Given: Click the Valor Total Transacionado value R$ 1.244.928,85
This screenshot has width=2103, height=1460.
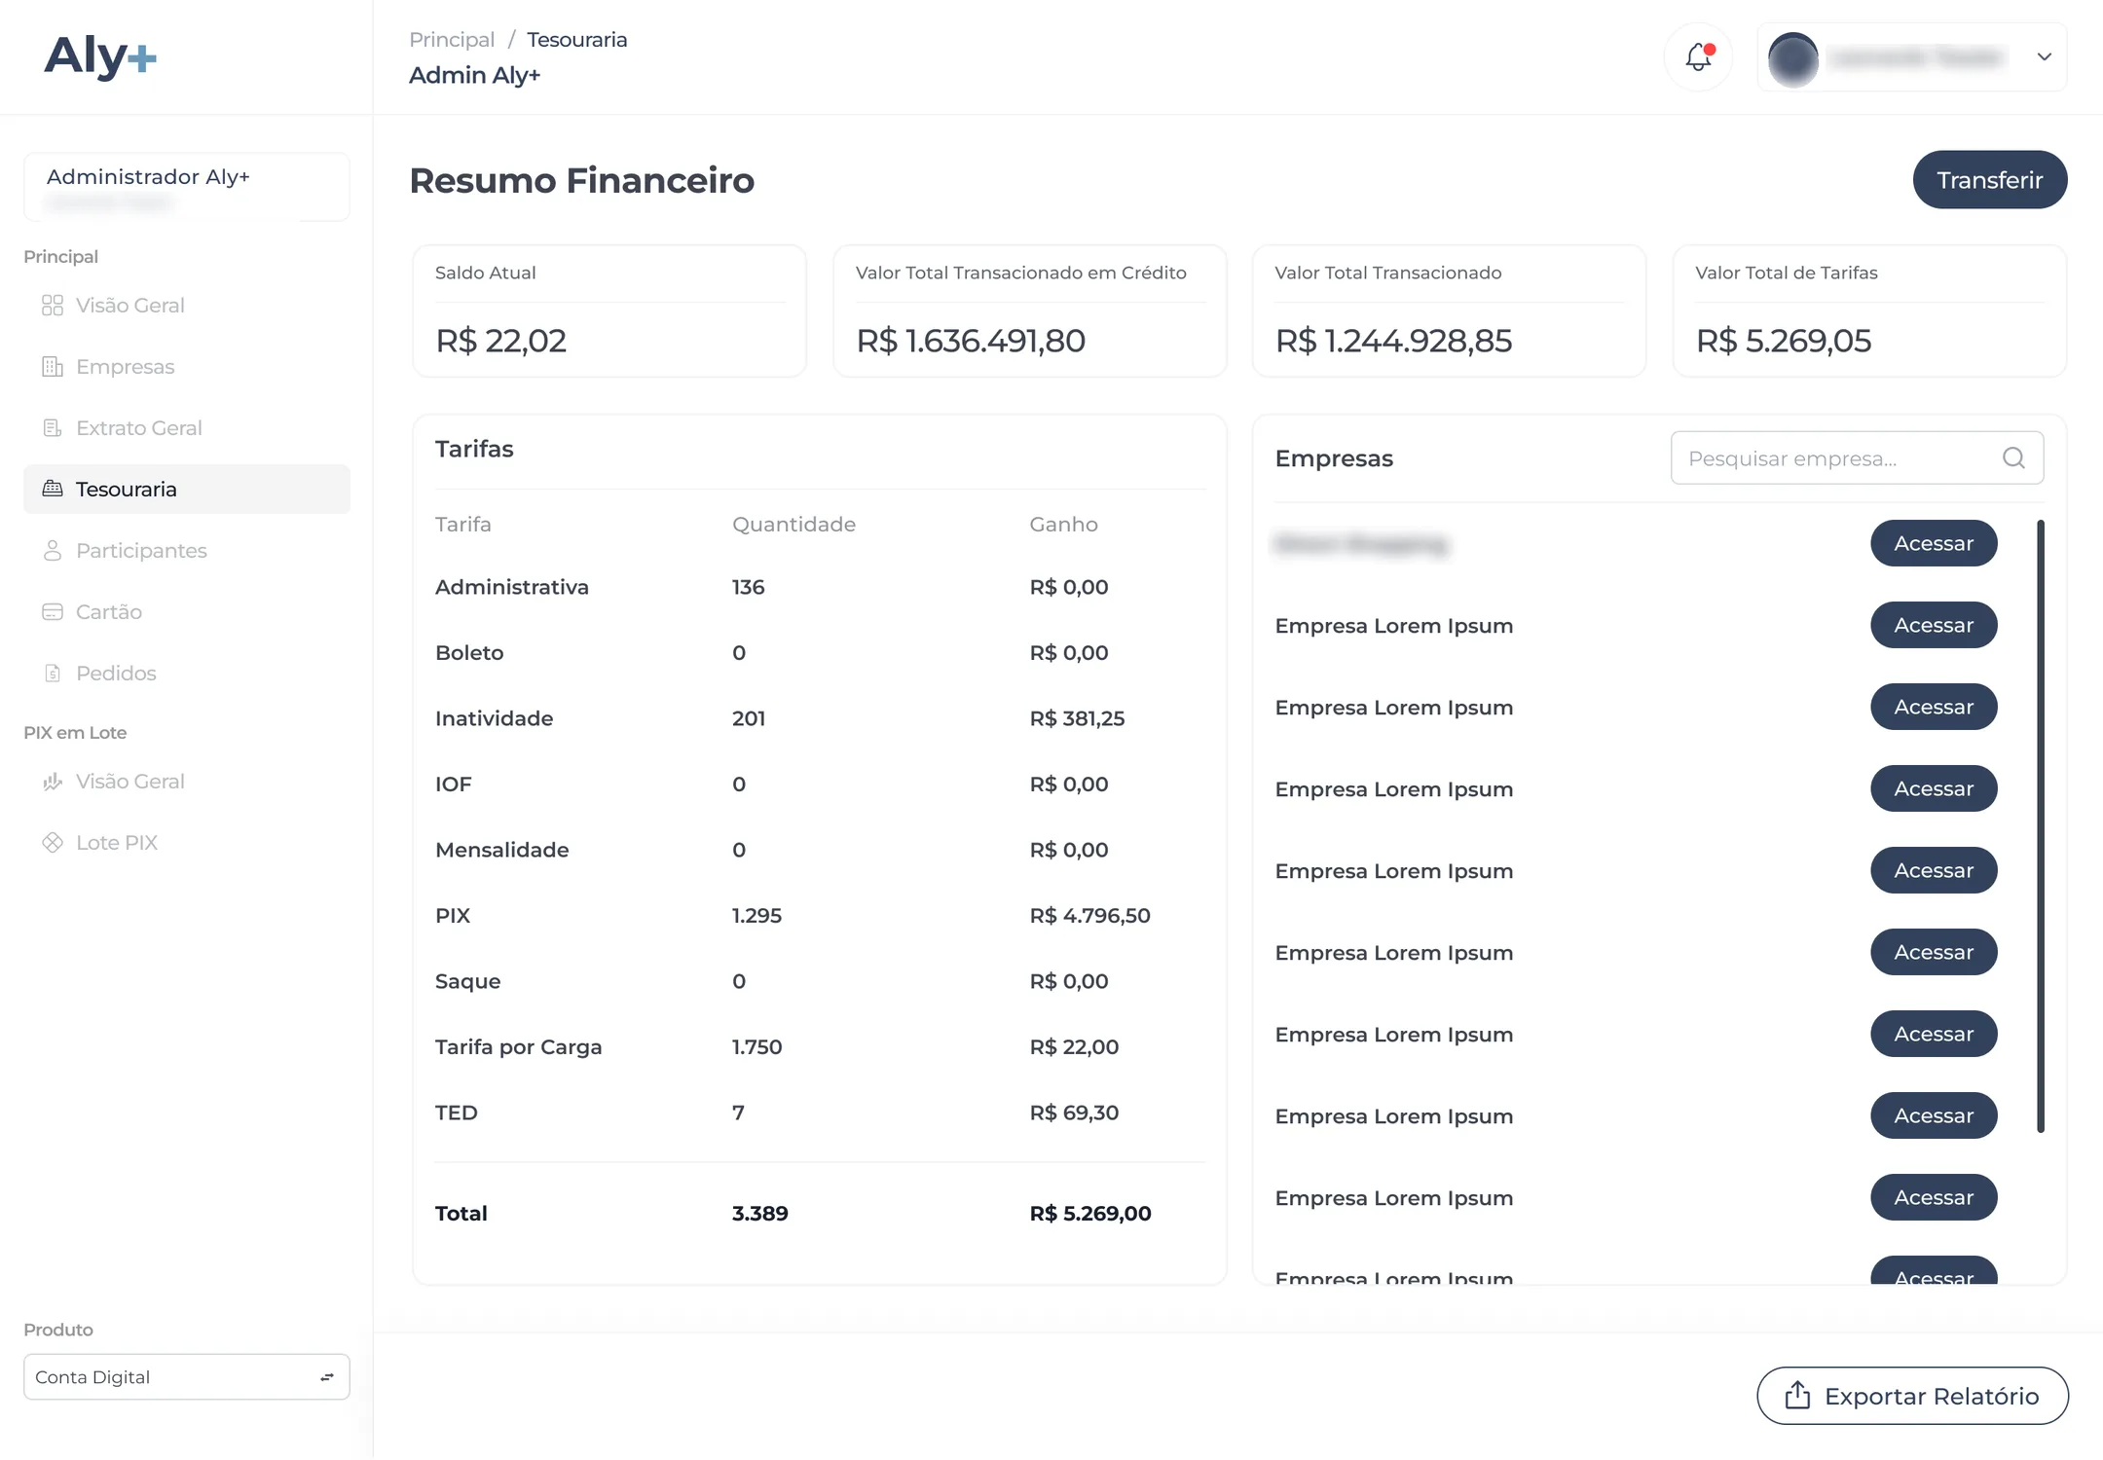Looking at the screenshot, I should point(1393,341).
